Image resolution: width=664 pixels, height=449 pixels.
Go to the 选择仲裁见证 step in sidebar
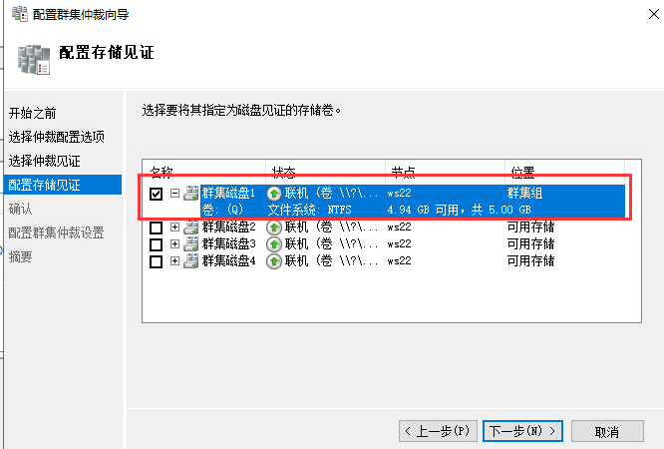point(45,161)
